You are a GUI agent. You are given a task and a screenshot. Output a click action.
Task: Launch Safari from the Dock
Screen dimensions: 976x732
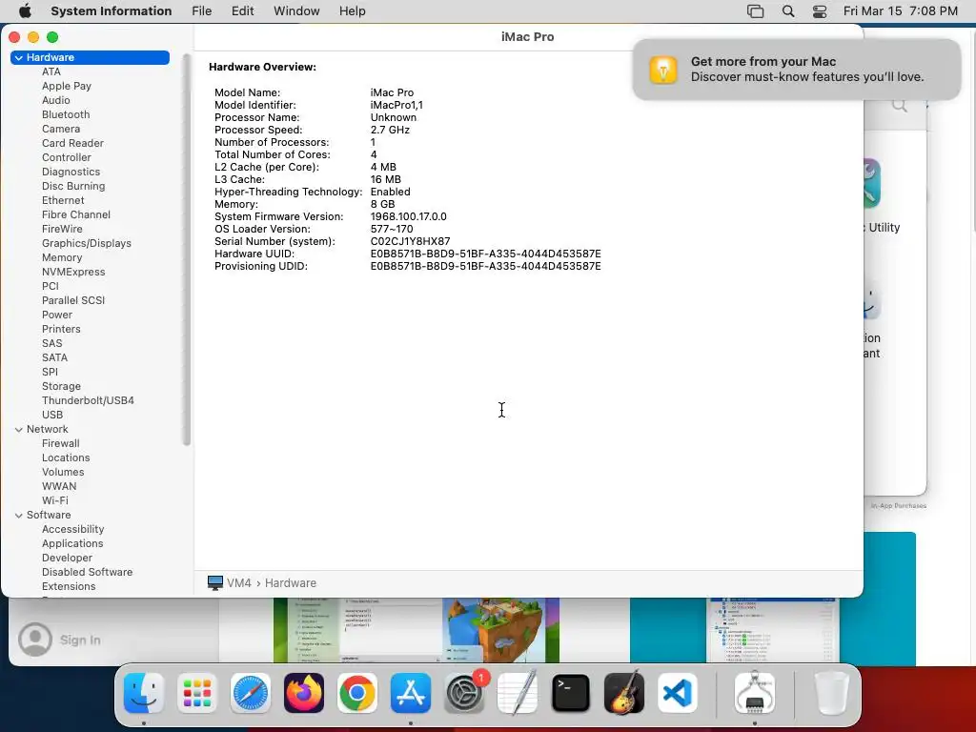click(x=251, y=693)
